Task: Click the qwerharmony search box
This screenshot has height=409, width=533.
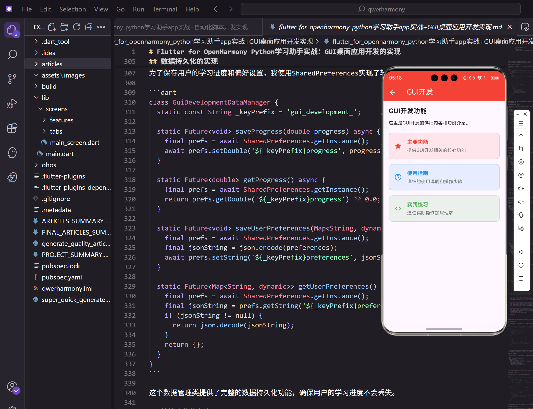Action: coord(381,9)
